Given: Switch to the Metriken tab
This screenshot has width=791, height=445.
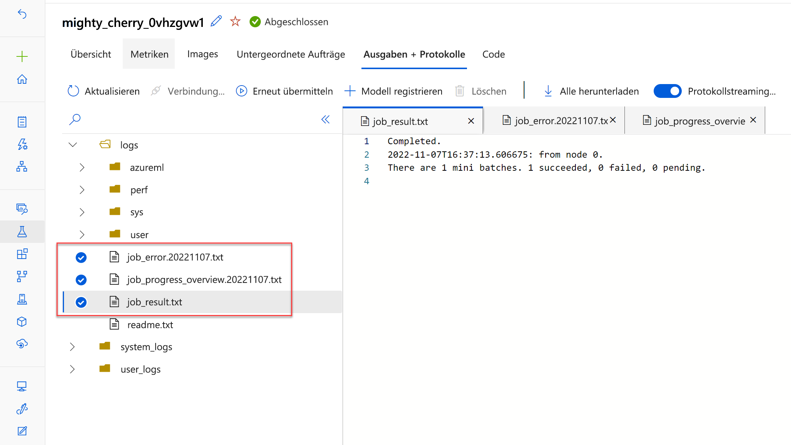Looking at the screenshot, I should coord(149,54).
